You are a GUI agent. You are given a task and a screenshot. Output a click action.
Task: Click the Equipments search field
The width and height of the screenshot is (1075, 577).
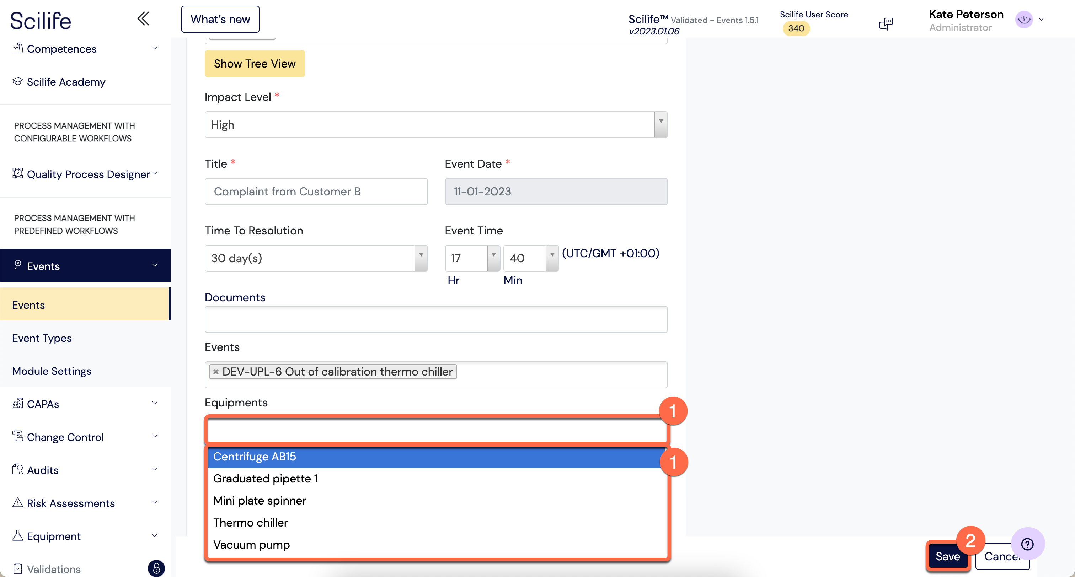(x=437, y=430)
